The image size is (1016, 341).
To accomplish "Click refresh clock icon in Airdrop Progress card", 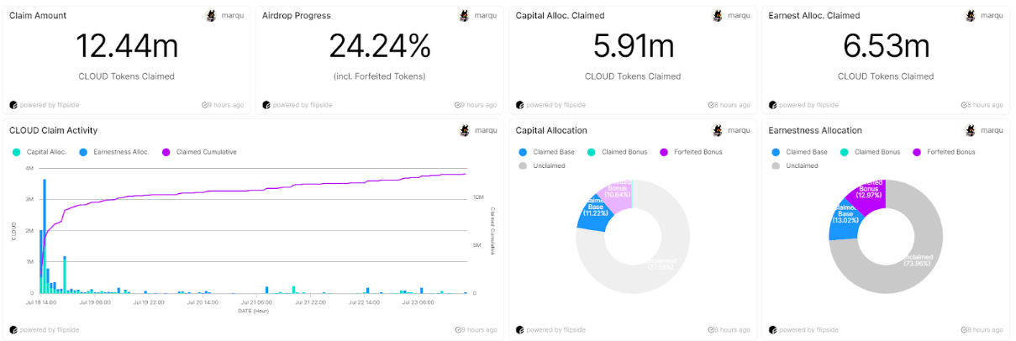I will click(x=458, y=105).
